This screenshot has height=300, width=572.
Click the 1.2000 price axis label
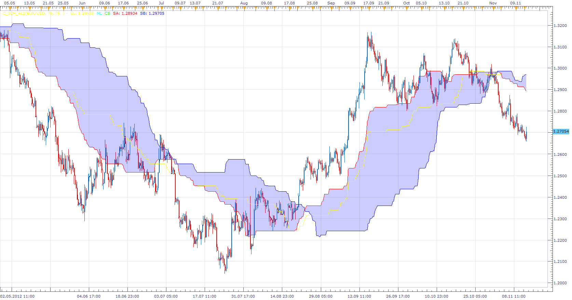(560, 283)
